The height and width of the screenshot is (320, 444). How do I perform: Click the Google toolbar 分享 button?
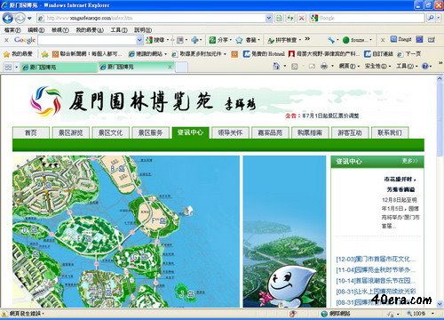click(x=220, y=40)
